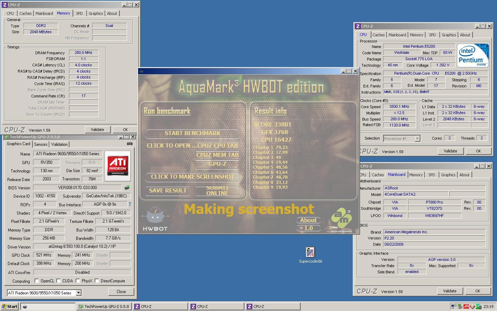
Task: Click the Intel Pentium inside logo
Action: (x=473, y=55)
